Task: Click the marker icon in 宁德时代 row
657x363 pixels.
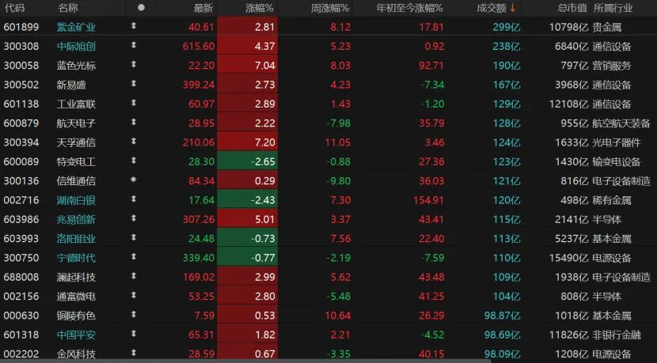Action: (x=134, y=257)
